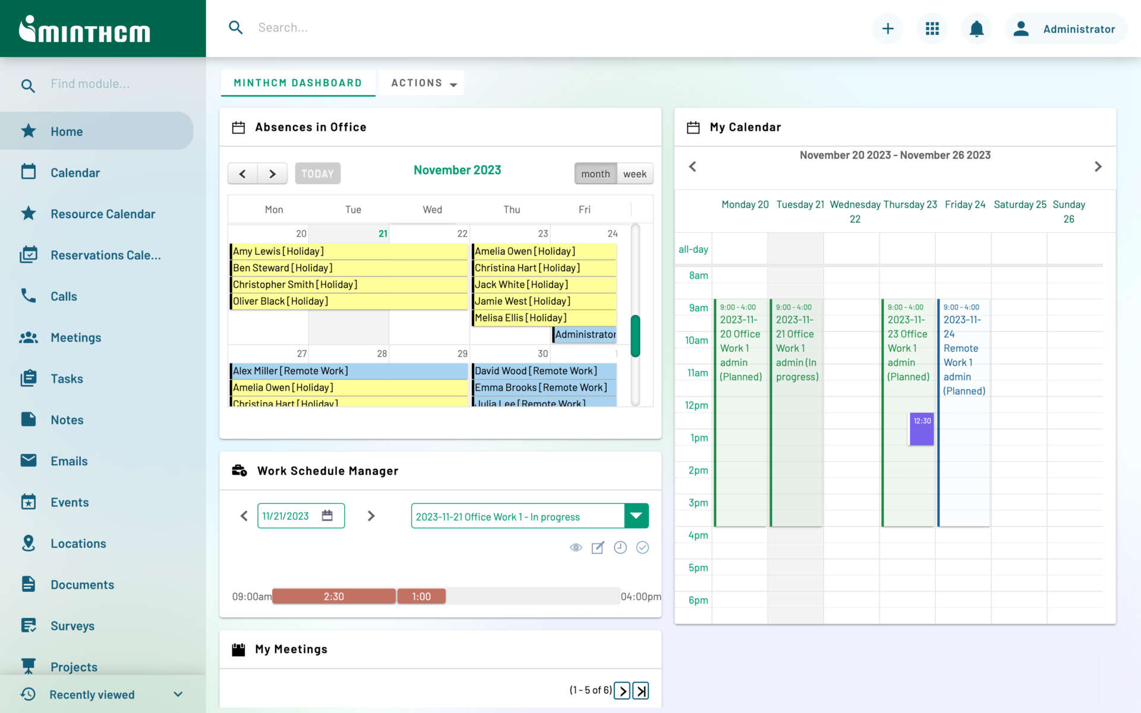
Task: Open Amy Lewis Holiday absence entry
Action: [349, 251]
